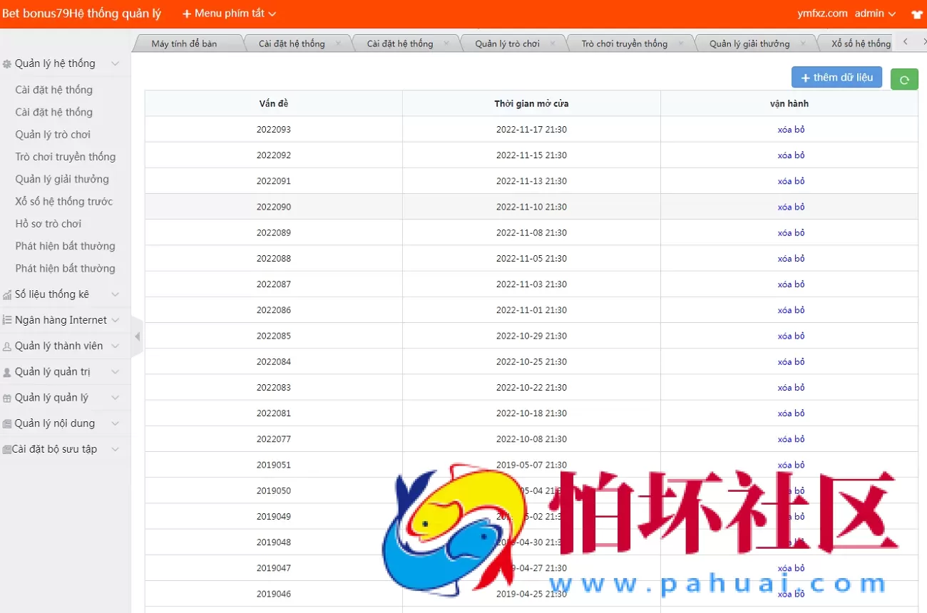The image size is (927, 613).
Task: Open the Menu phím tắt menu
Action: [x=227, y=13]
